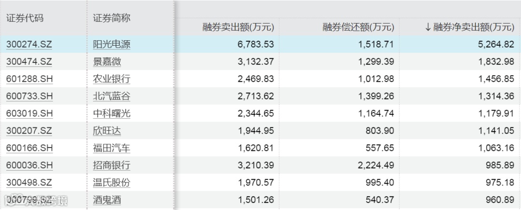
Task: Select cell with value 5,264.82
Action: coord(495,45)
